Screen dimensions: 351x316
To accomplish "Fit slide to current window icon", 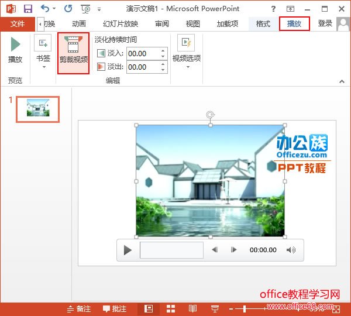I will pyautogui.click(x=336, y=310).
